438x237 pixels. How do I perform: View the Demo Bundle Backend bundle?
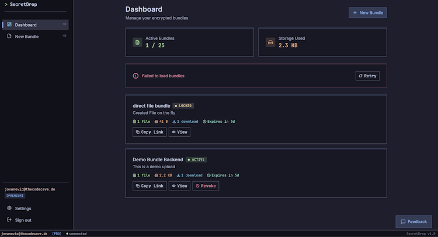coord(179,186)
